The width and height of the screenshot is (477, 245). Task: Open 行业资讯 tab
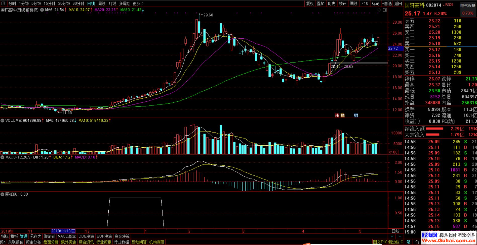pos(104,242)
